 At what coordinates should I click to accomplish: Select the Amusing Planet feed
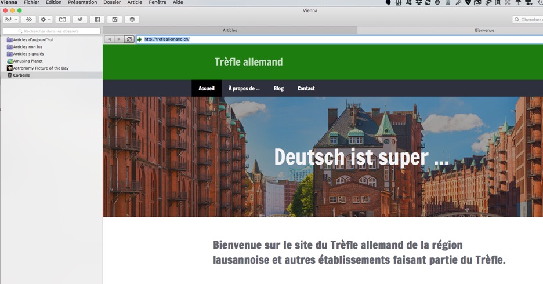click(27, 61)
